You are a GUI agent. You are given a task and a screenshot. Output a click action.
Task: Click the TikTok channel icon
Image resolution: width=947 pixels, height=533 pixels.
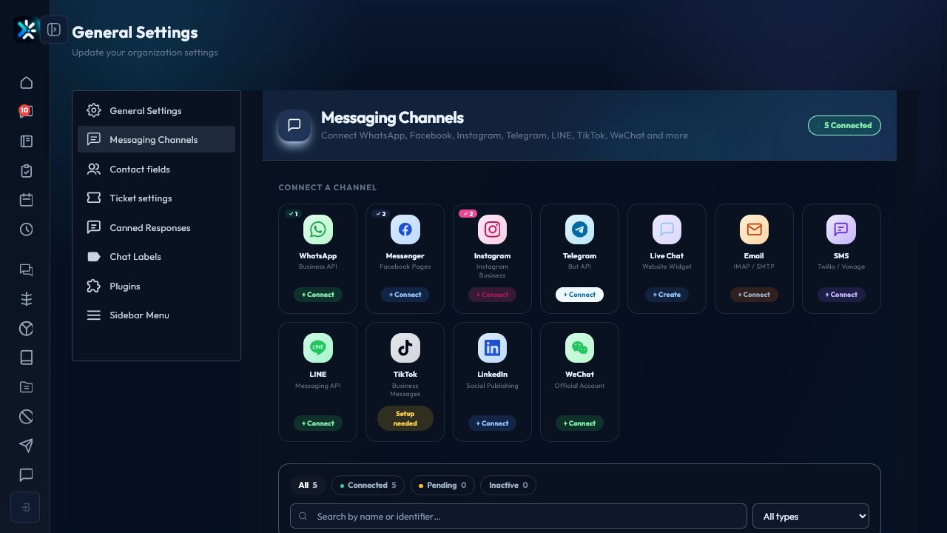coord(405,348)
